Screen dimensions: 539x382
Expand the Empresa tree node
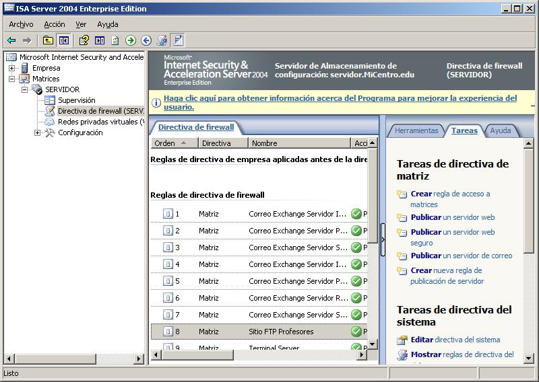point(12,68)
